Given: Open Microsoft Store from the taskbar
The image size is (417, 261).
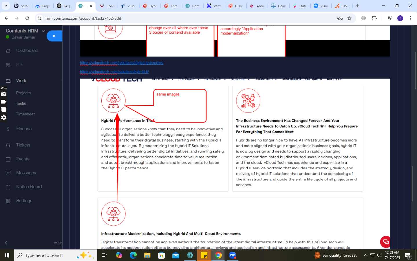Looking at the screenshot, I should pyautogui.click(x=161, y=255).
